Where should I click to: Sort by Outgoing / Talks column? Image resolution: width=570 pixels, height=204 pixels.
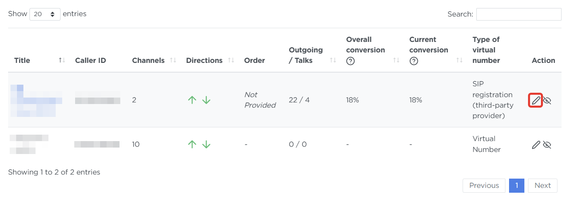[x=333, y=60]
